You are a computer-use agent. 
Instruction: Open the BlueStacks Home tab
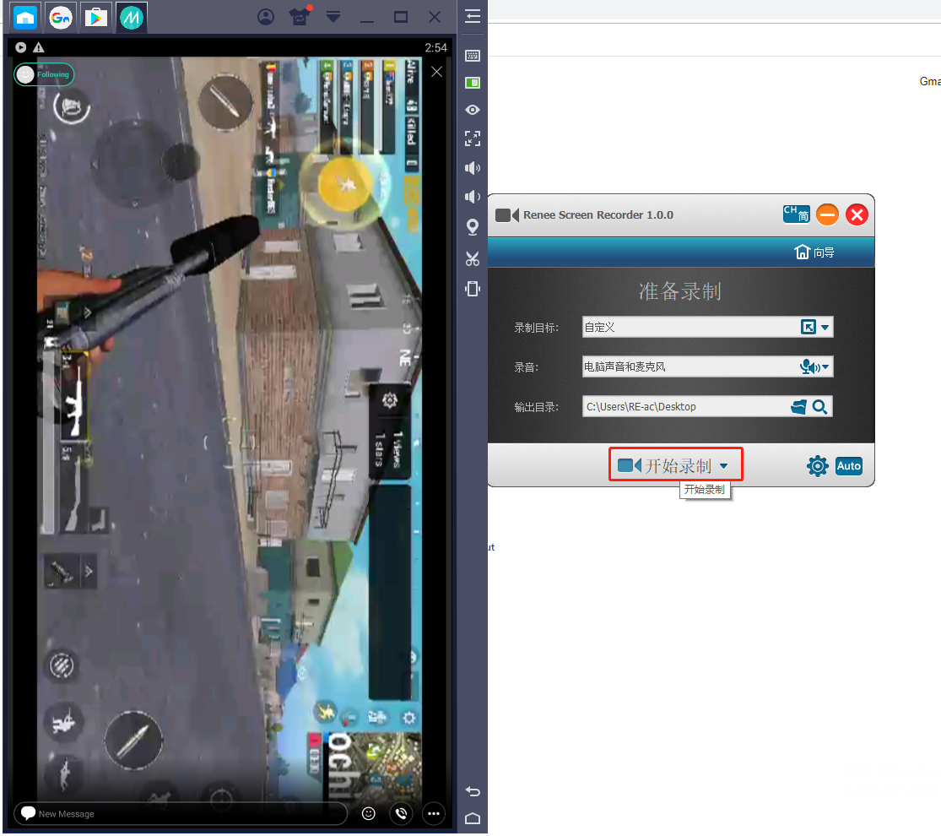25,18
